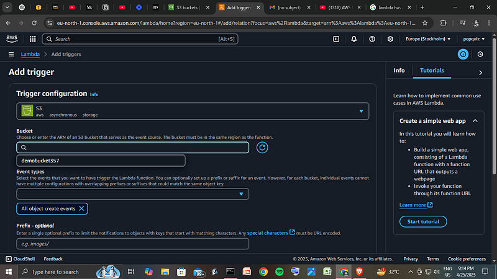The image size is (497, 279).
Task: Switch to the Info tab
Action: pyautogui.click(x=399, y=71)
